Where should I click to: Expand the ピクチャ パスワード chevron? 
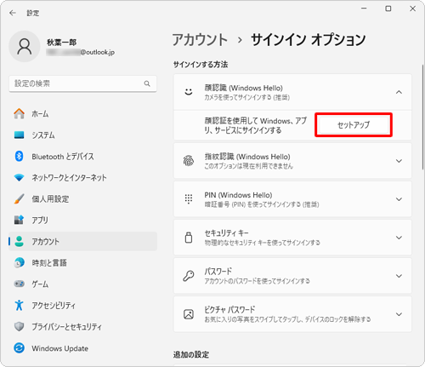399,314
